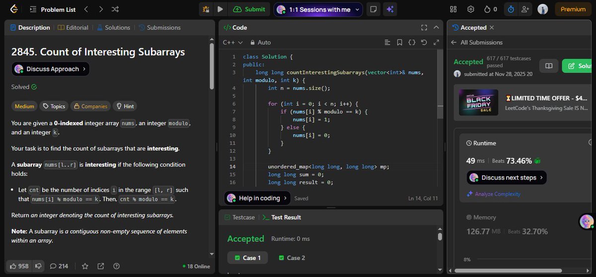Submit the solution
596x277 pixels.
point(249,9)
